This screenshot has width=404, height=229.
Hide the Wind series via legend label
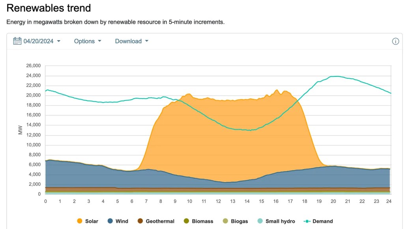tap(122, 221)
